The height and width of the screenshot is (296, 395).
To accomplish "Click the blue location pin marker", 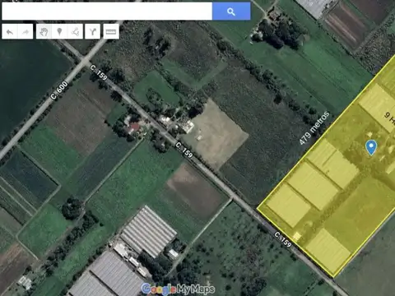I will tap(371, 147).
